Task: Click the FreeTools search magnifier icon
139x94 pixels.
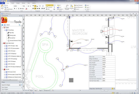Action: point(20,25)
